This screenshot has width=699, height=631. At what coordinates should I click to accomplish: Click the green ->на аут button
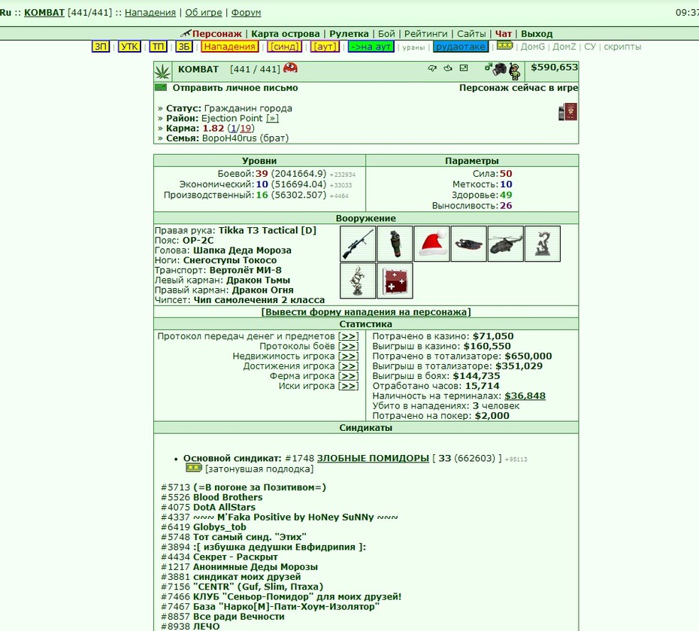371,47
